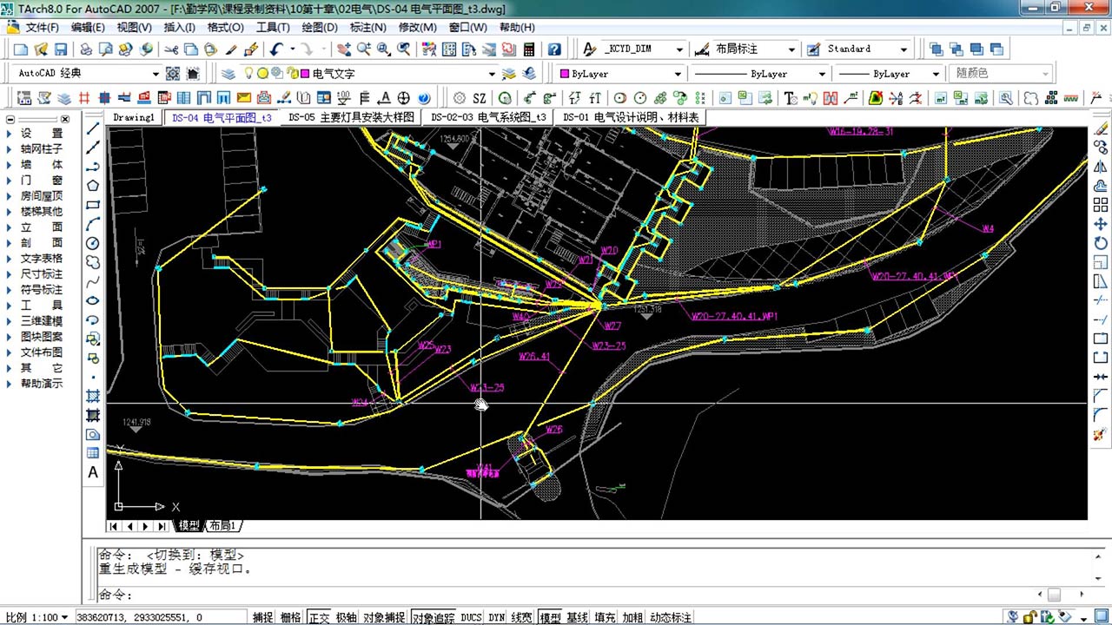
Task: Click the SZ toolbar icon
Action: 479,98
